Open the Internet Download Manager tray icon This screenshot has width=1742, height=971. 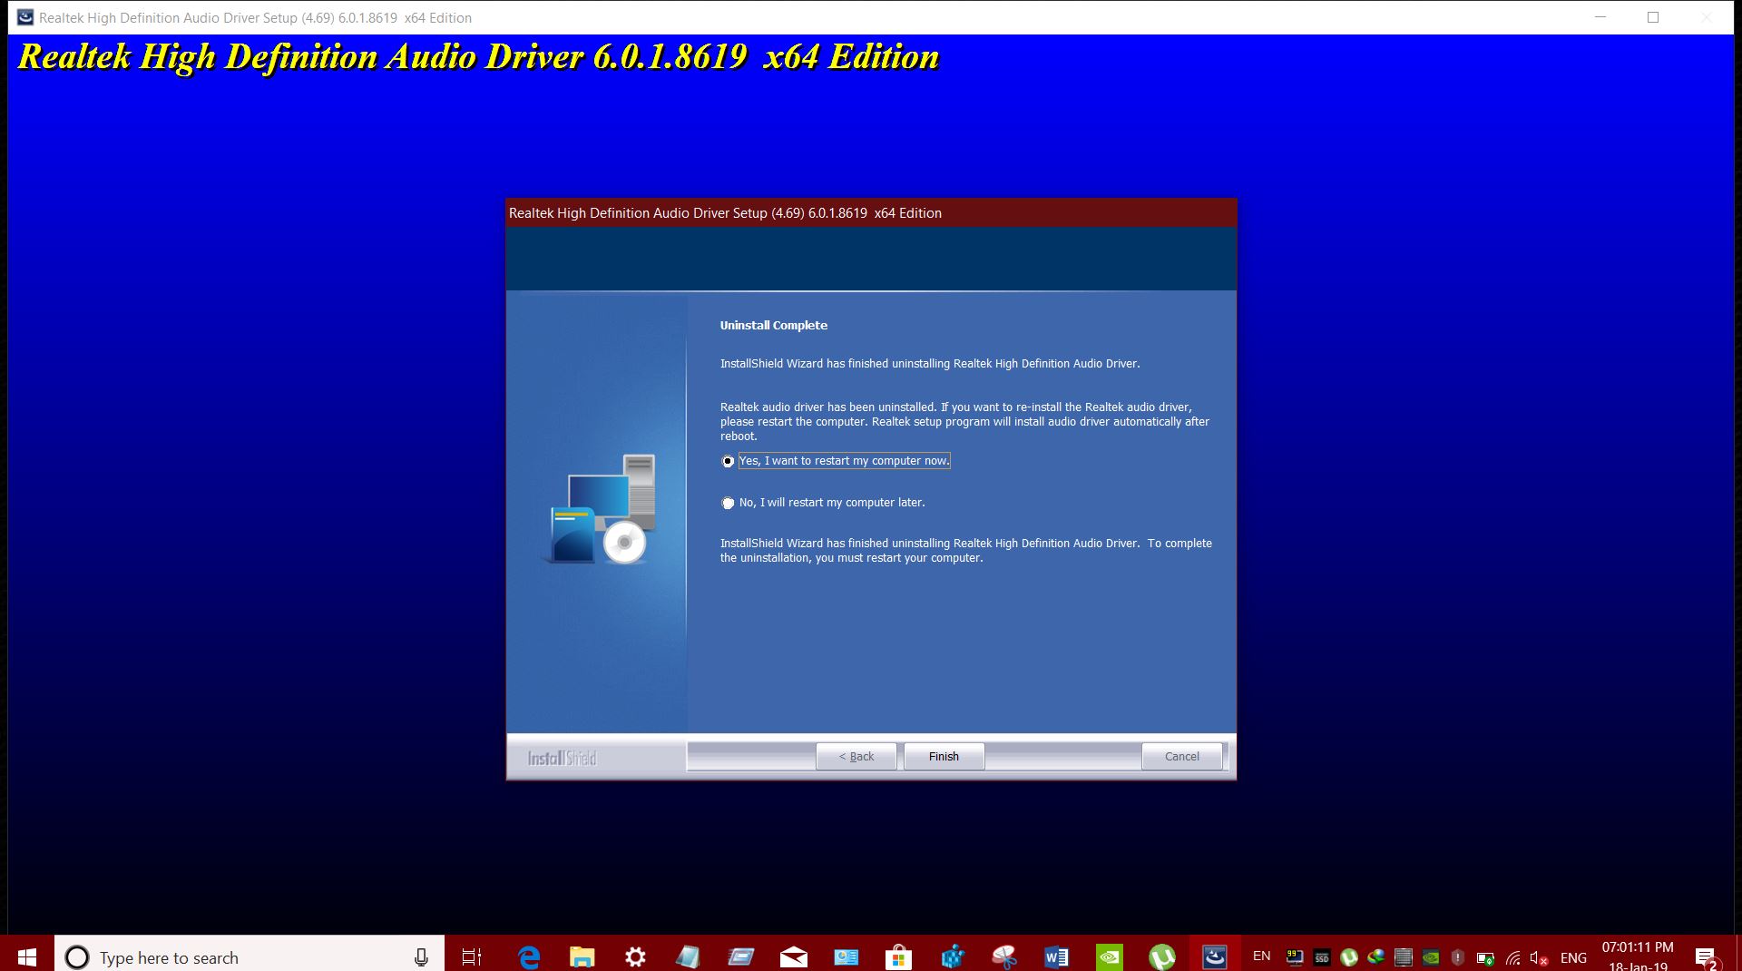click(1376, 956)
